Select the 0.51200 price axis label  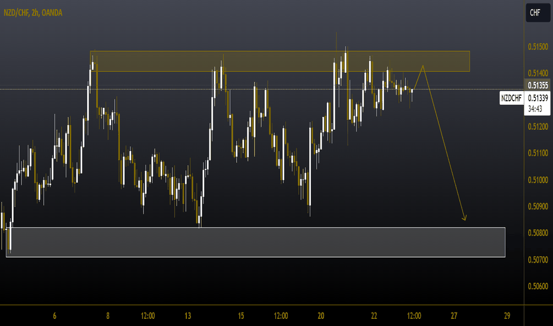[x=538, y=126]
